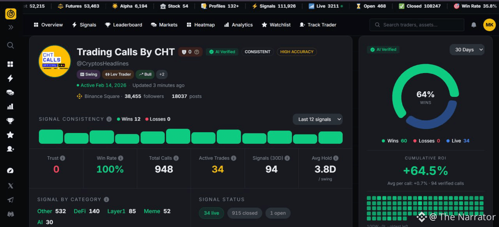Click info icon beside Signal Consistency
This screenshot has width=499, height=227.
109,119
